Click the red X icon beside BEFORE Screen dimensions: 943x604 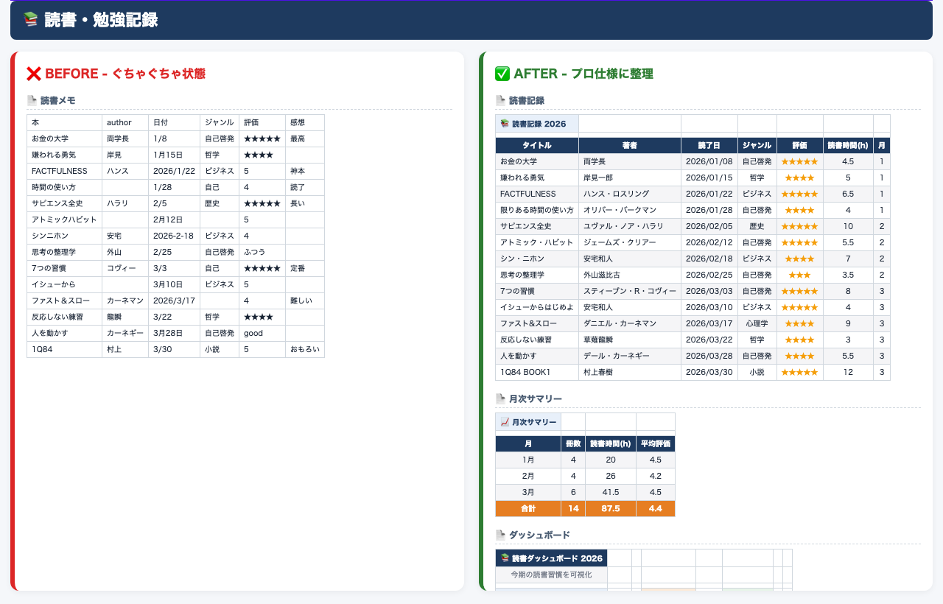[34, 74]
